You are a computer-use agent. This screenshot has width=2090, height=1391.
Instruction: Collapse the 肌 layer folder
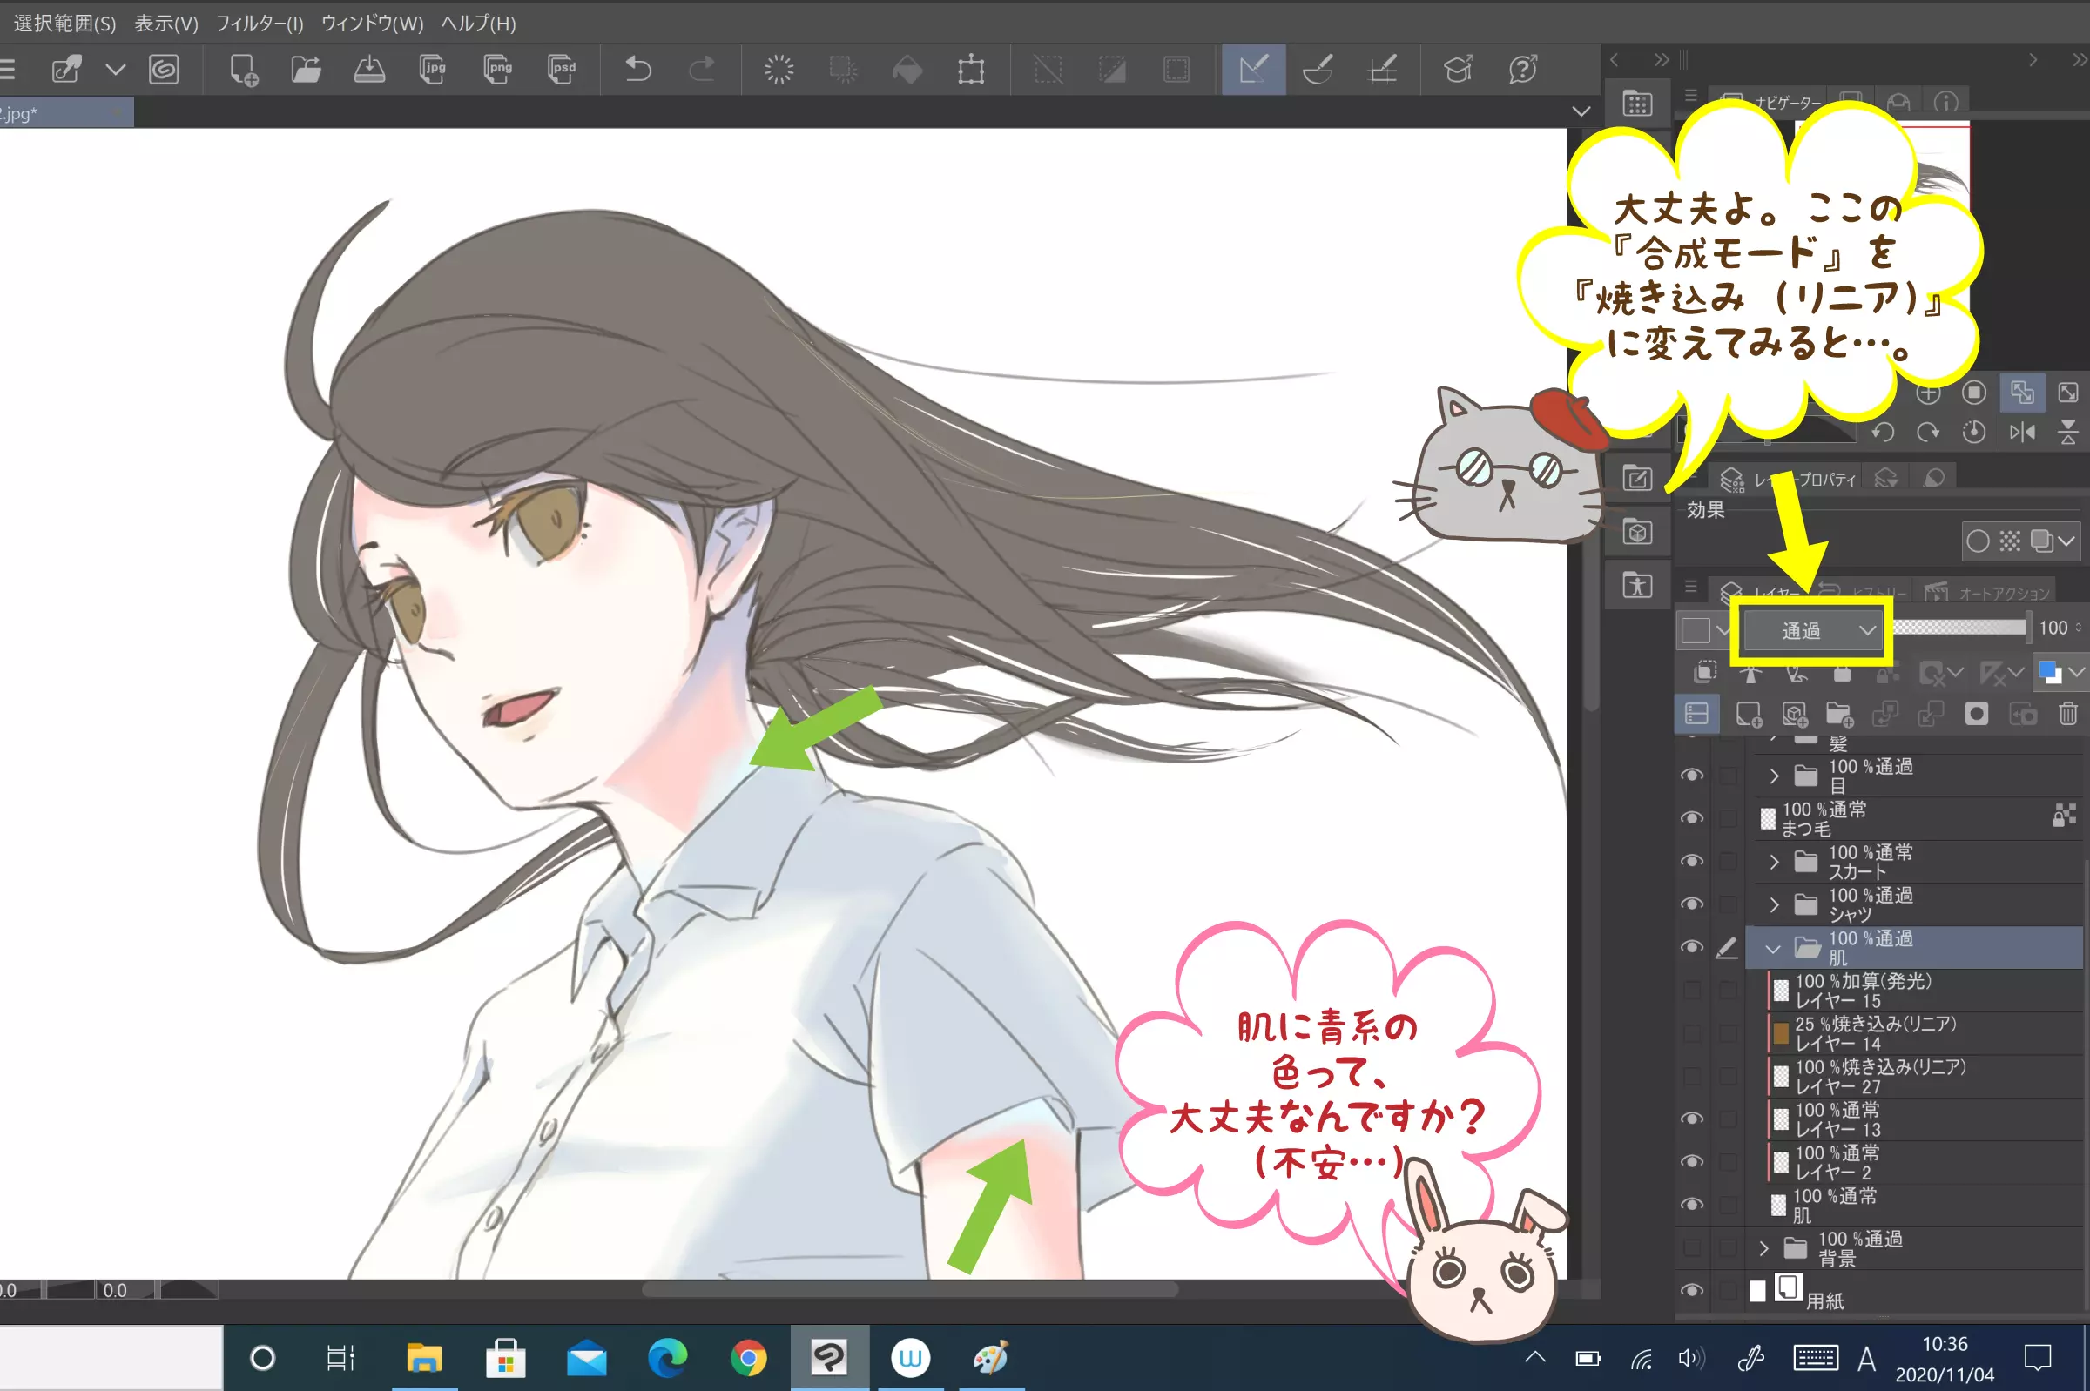pos(1772,948)
